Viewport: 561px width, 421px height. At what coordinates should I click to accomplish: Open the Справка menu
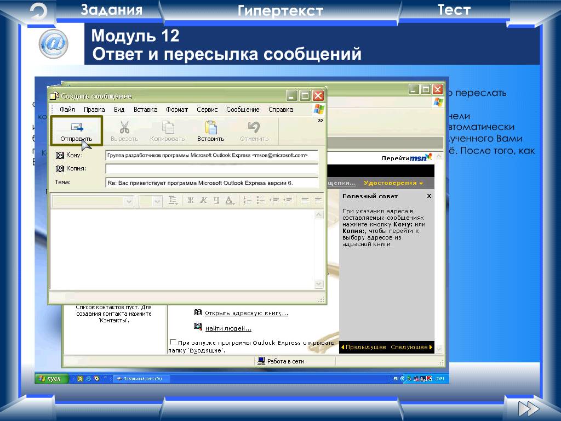coord(281,110)
